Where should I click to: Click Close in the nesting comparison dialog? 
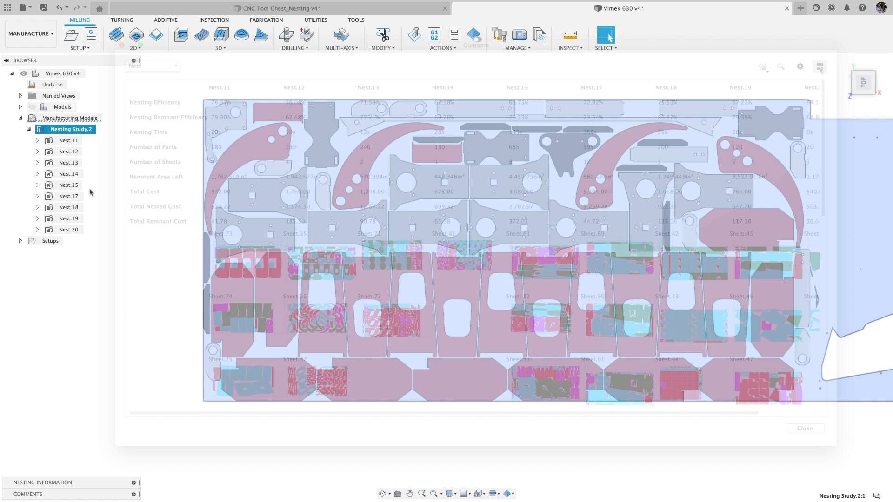pyautogui.click(x=805, y=428)
